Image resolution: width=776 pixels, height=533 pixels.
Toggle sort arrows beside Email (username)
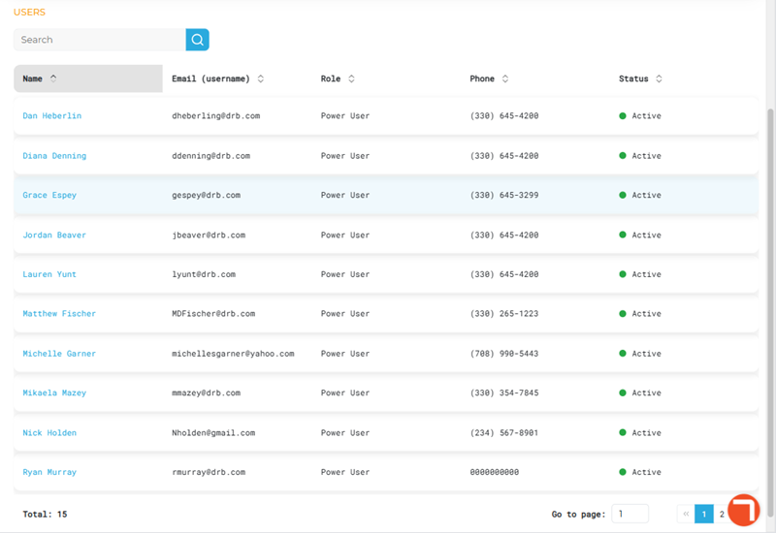(x=260, y=78)
